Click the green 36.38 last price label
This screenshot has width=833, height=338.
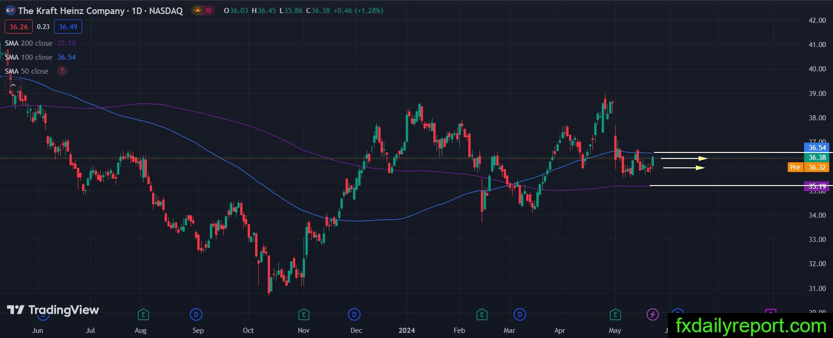click(817, 158)
